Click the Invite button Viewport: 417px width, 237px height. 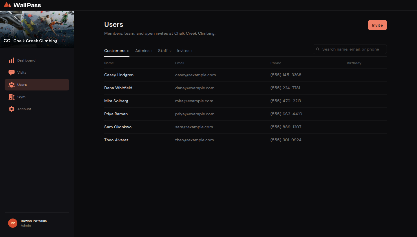pos(377,25)
